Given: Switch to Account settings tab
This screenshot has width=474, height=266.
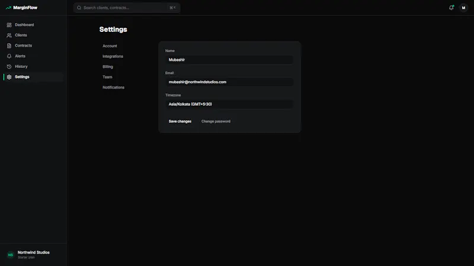Looking at the screenshot, I should tap(110, 46).
